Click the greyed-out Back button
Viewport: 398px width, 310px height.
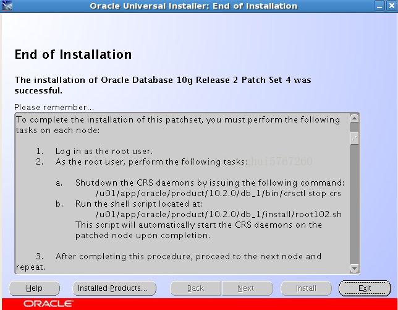click(x=195, y=288)
